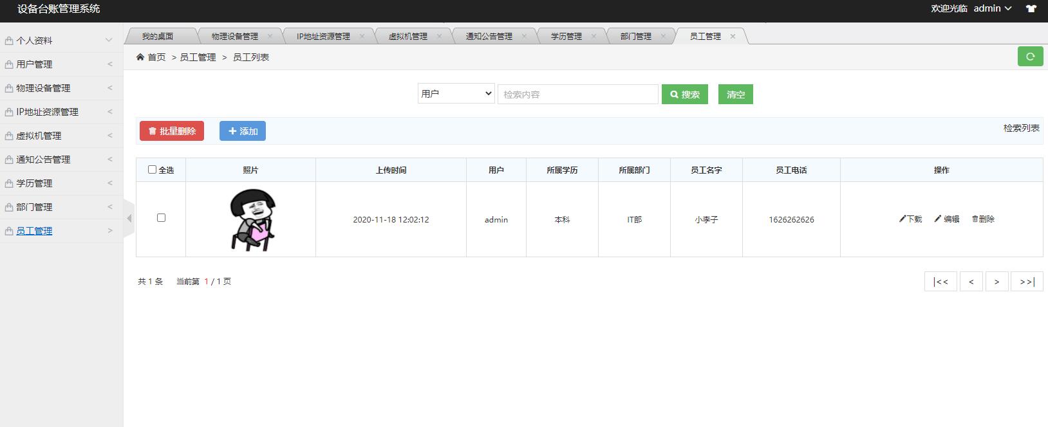Image resolution: width=1048 pixels, height=427 pixels.
Task: Click the 首页 breadcrumb text
Action: click(156, 57)
